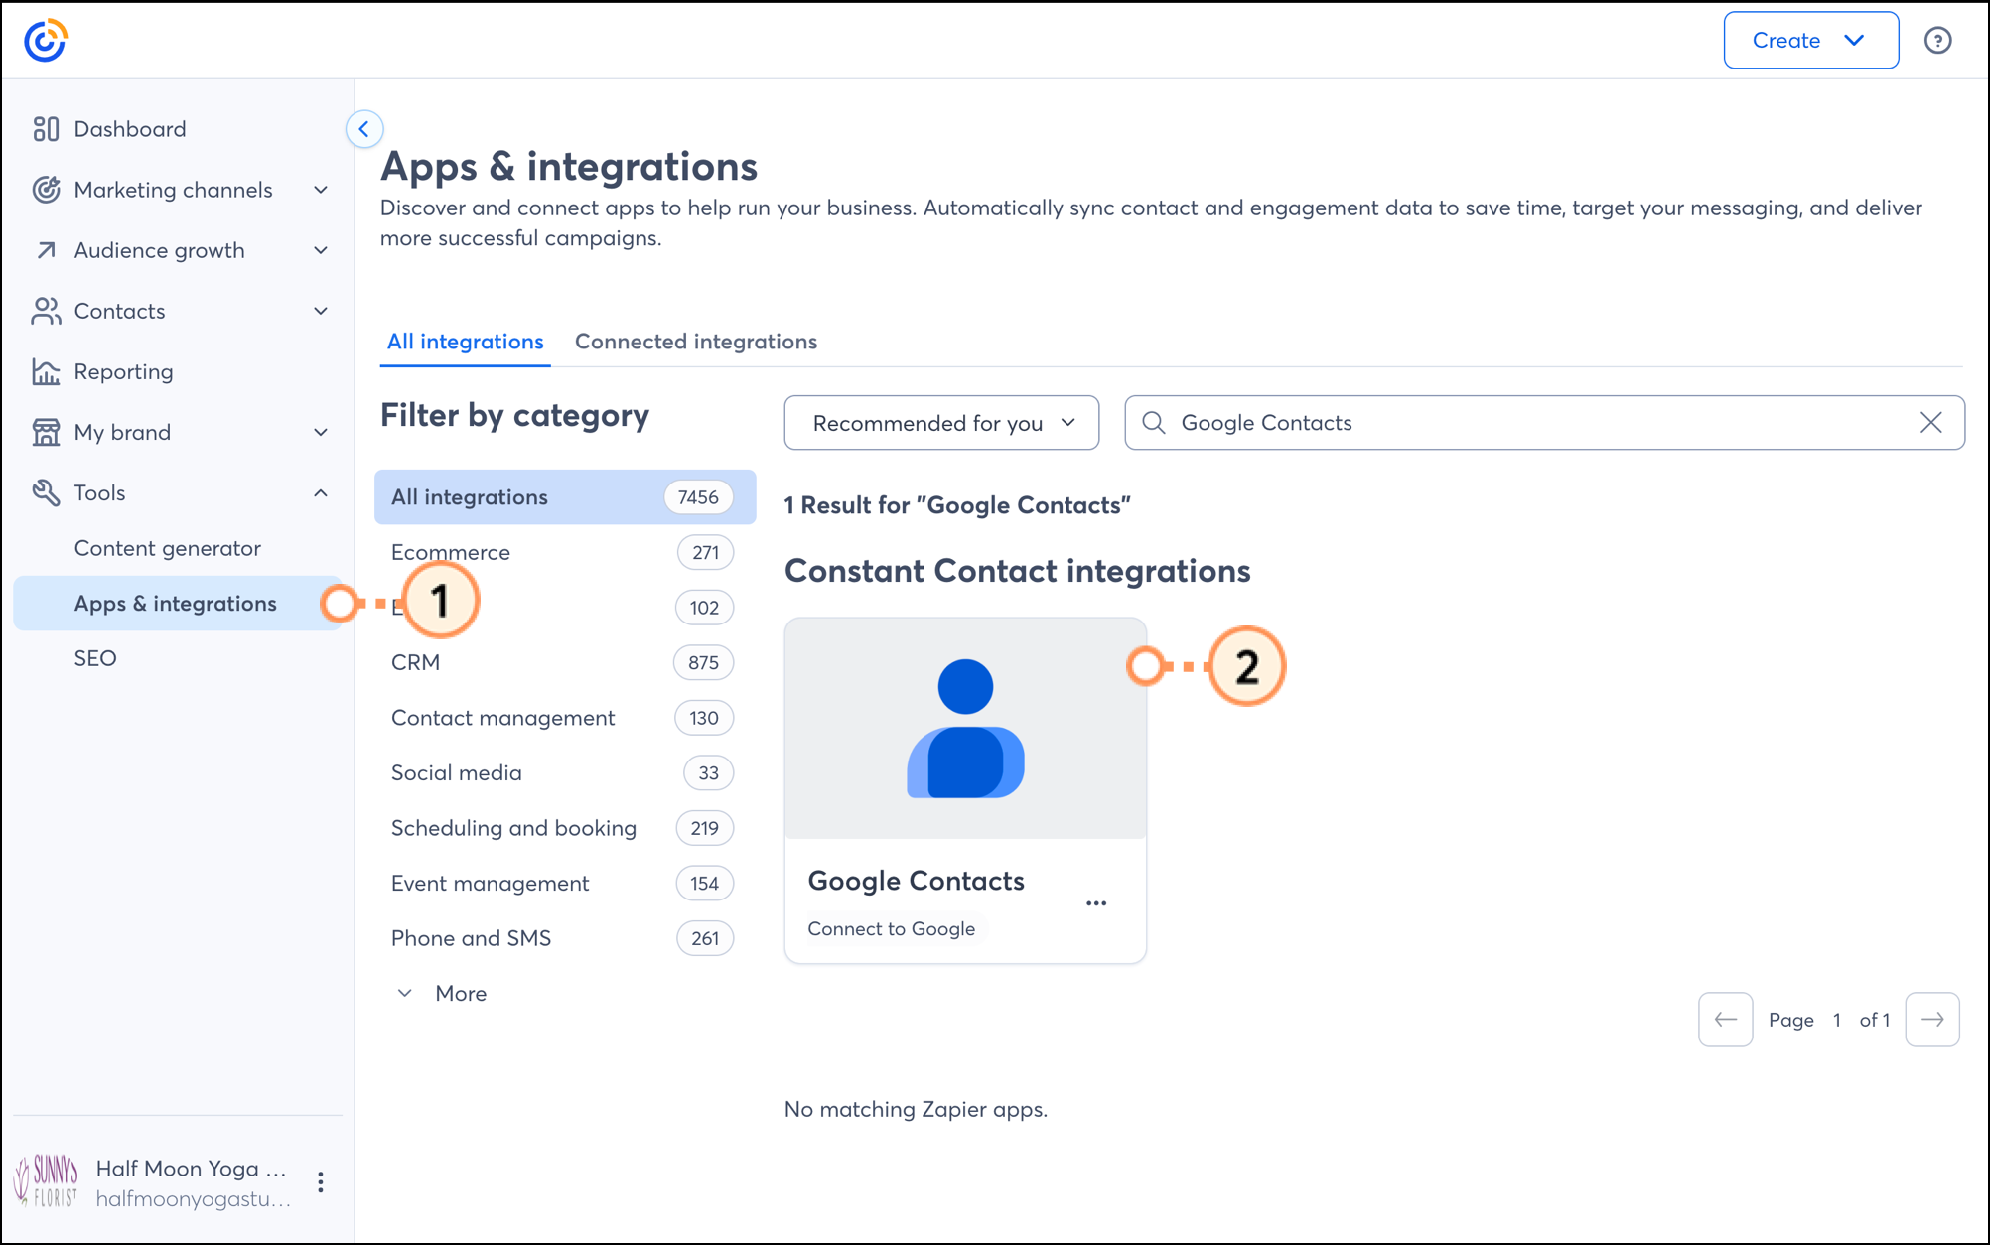Click the Sunny's Florist account logo
This screenshot has width=1990, height=1245.
tap(46, 1181)
